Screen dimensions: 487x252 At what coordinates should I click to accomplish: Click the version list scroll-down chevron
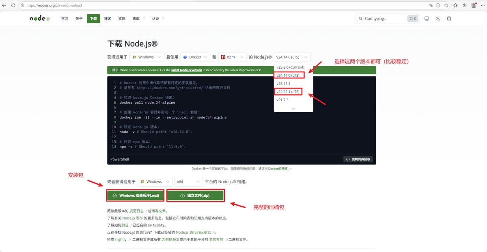293,109
